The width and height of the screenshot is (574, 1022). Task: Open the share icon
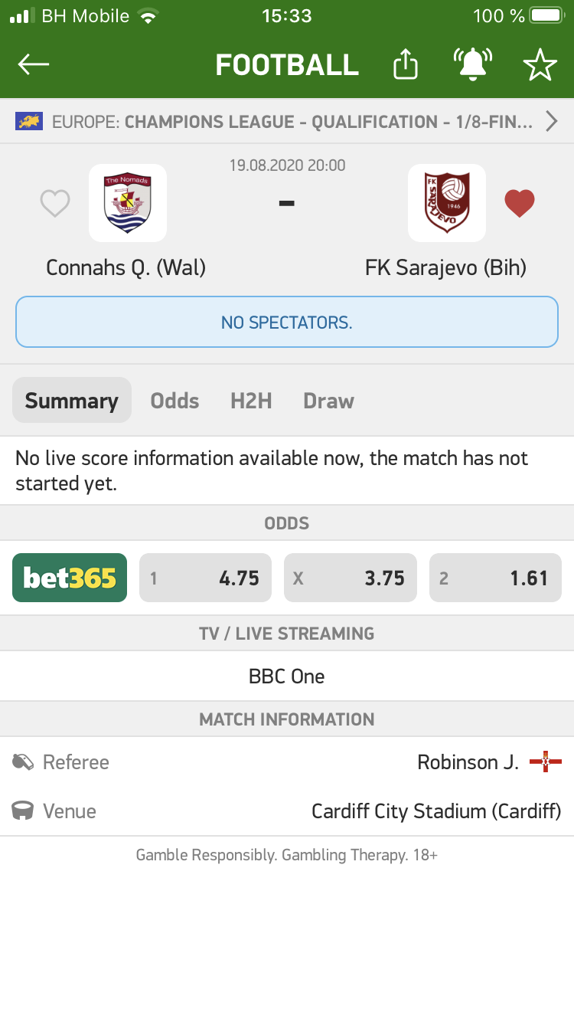[x=406, y=64]
